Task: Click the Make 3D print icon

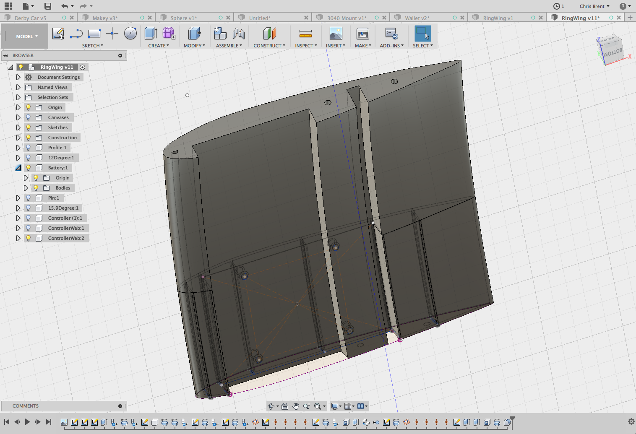Action: point(362,34)
